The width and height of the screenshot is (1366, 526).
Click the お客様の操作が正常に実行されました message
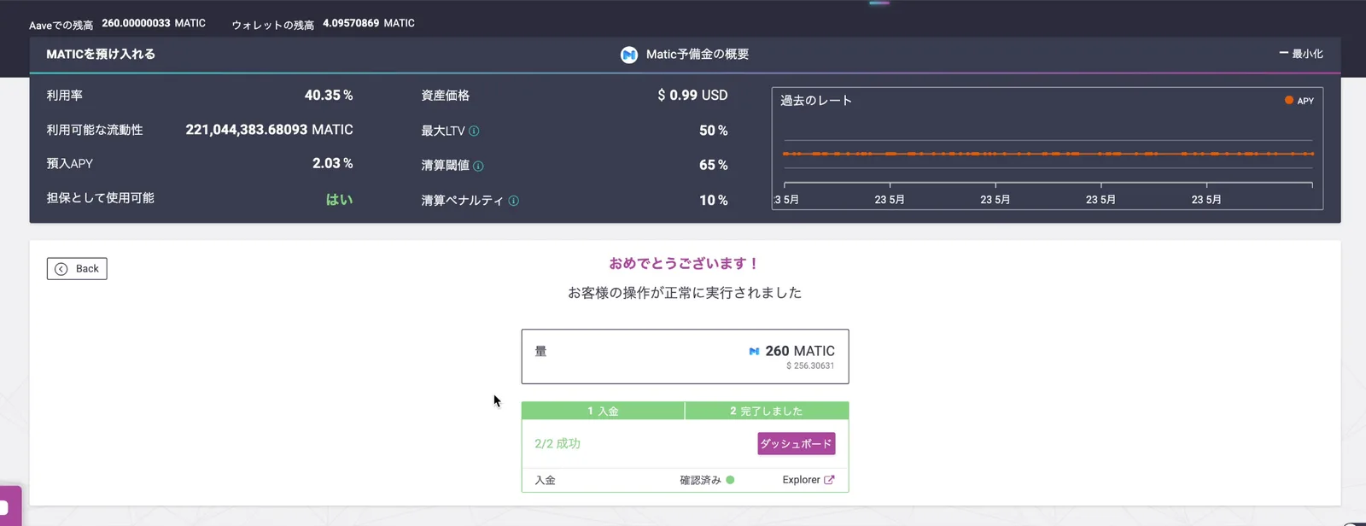(685, 293)
